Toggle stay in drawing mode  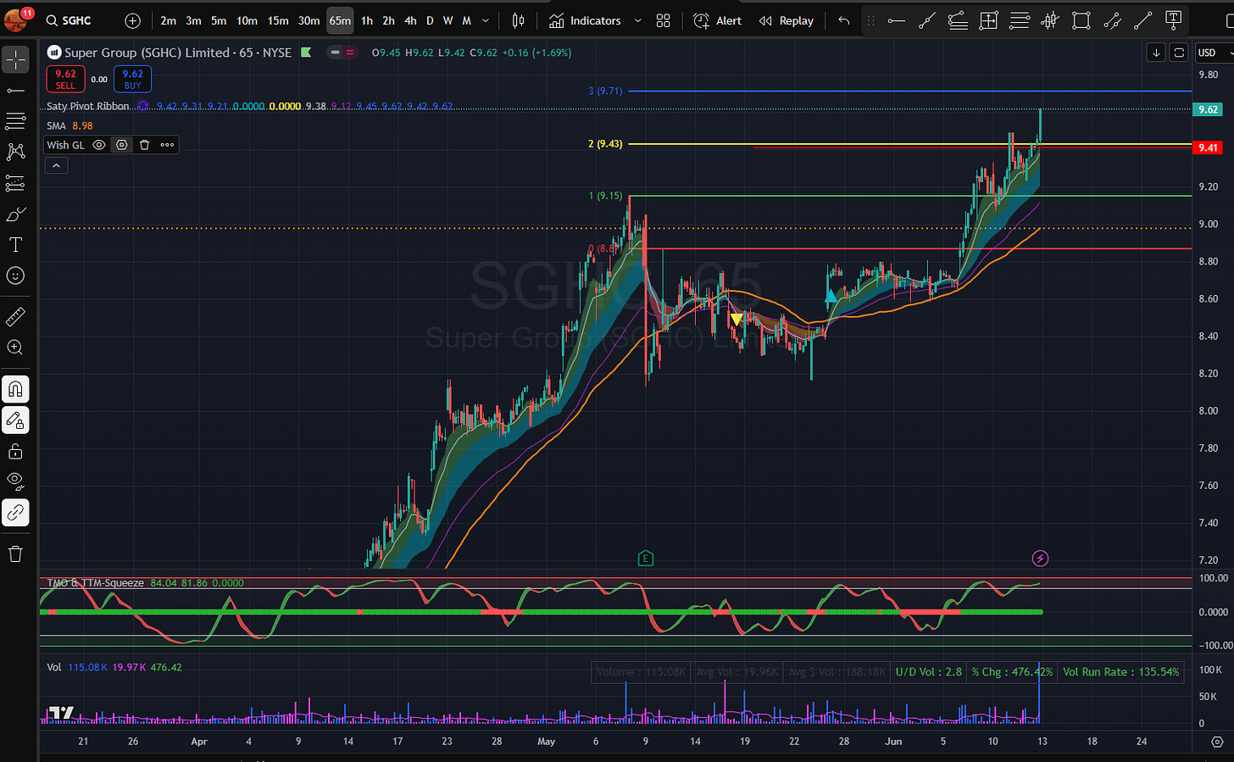[x=15, y=420]
